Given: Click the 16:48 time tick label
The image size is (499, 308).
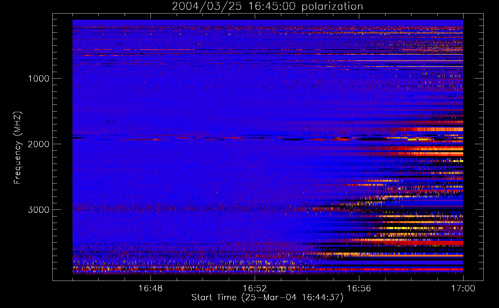Looking at the screenshot, I should click(151, 289).
